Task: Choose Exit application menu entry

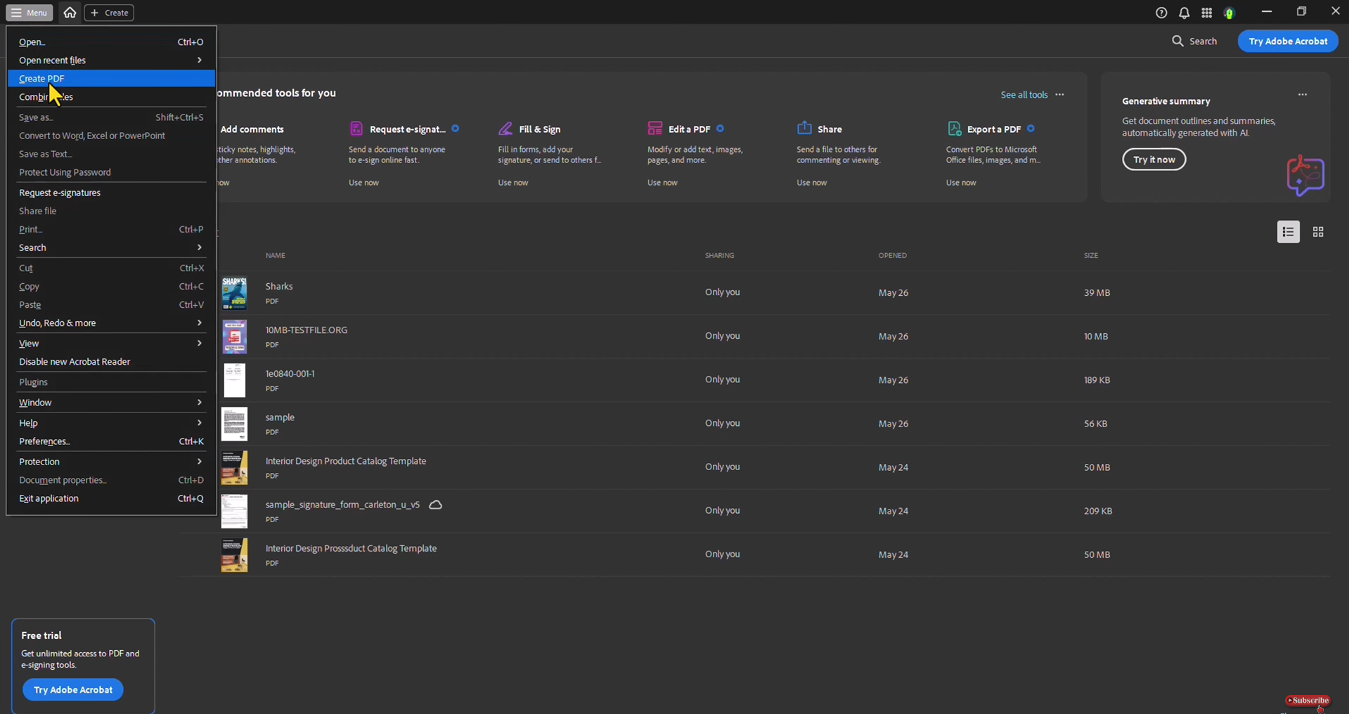Action: click(x=111, y=498)
